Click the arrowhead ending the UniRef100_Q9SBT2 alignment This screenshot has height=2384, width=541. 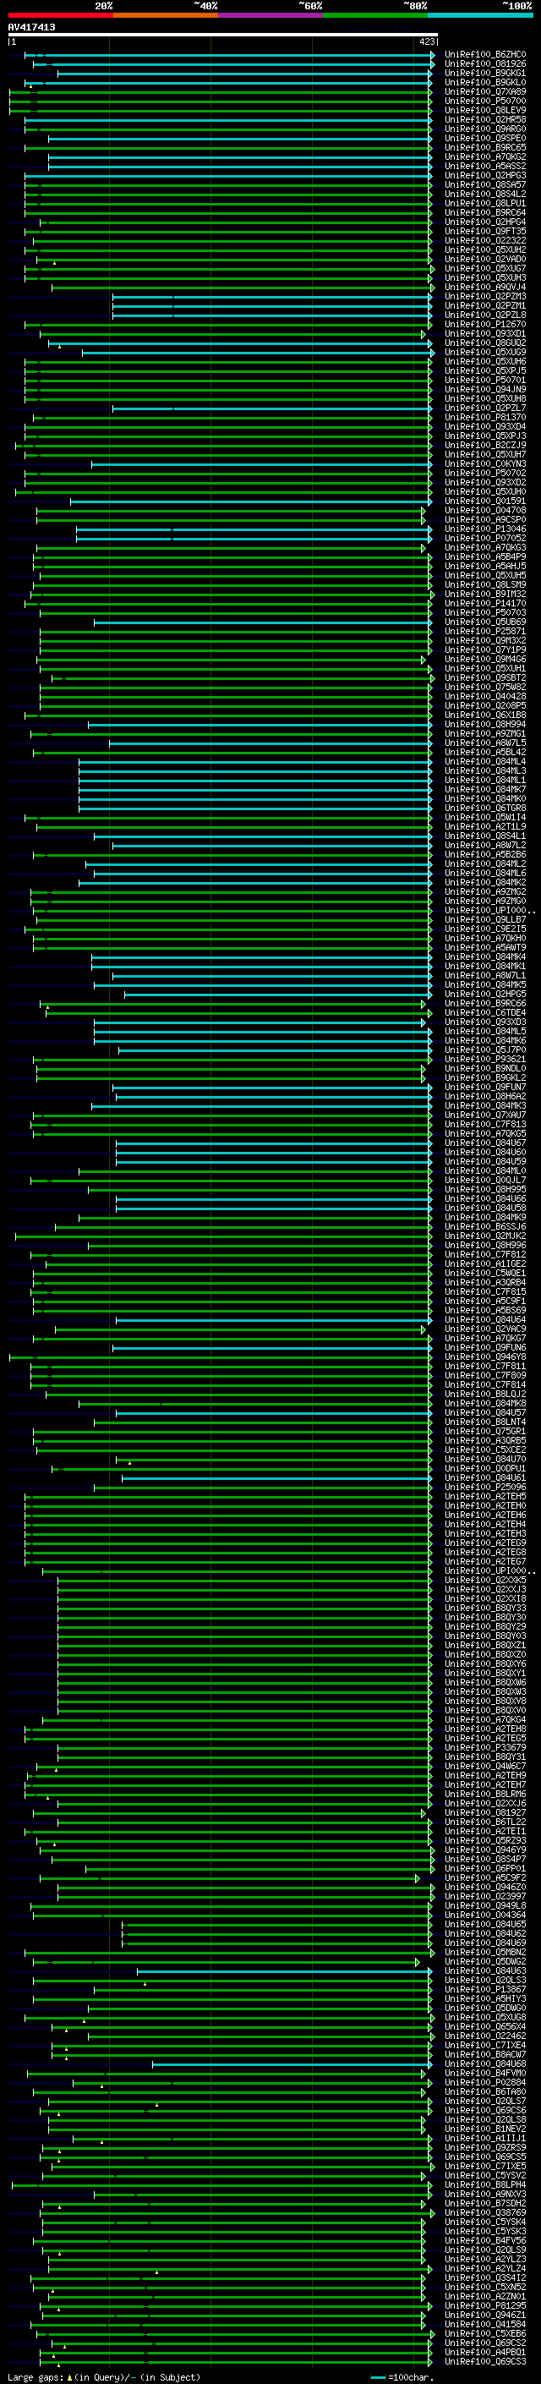[432, 678]
